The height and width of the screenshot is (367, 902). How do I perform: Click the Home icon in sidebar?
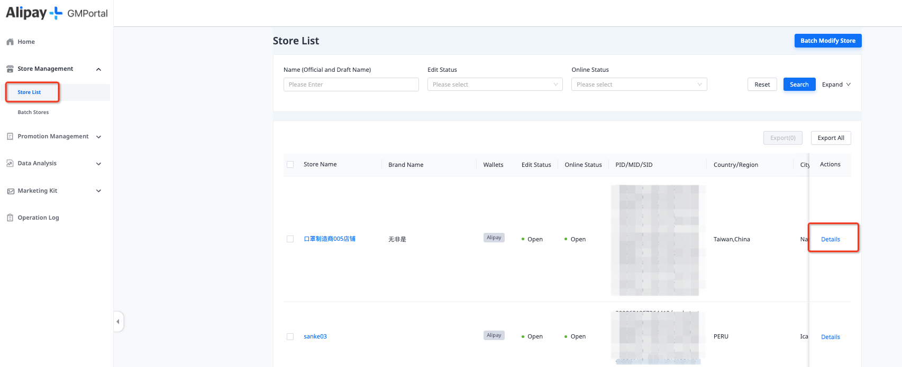(10, 42)
